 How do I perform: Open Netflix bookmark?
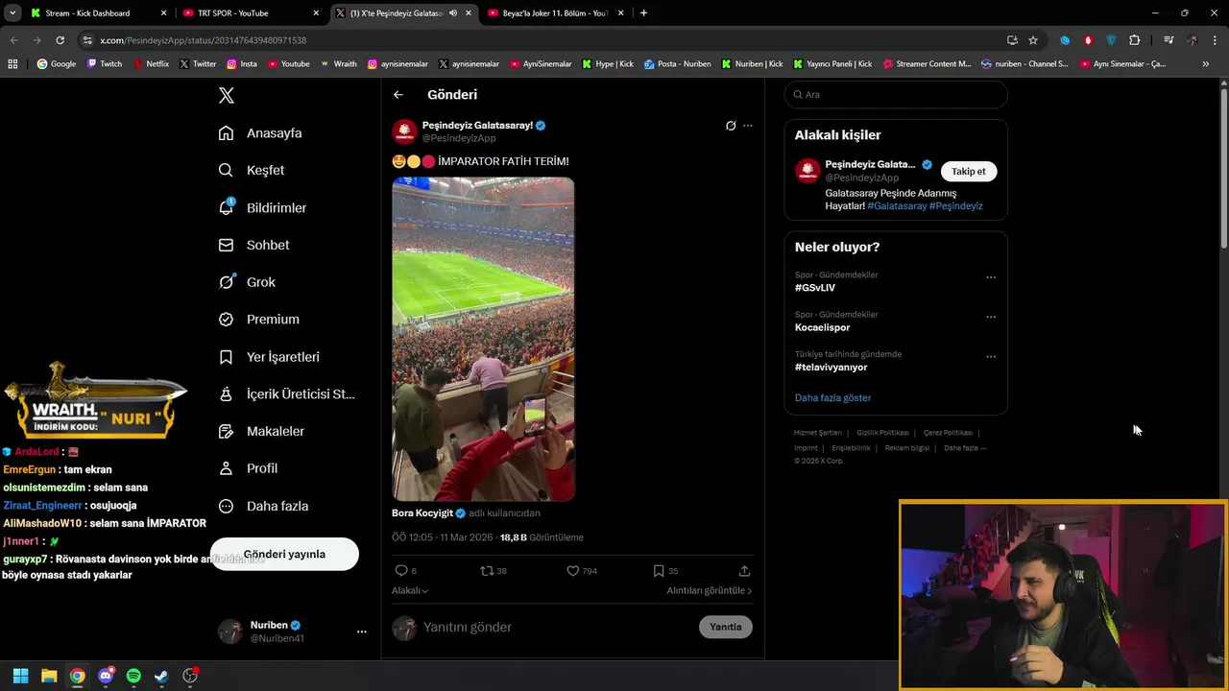tap(151, 64)
